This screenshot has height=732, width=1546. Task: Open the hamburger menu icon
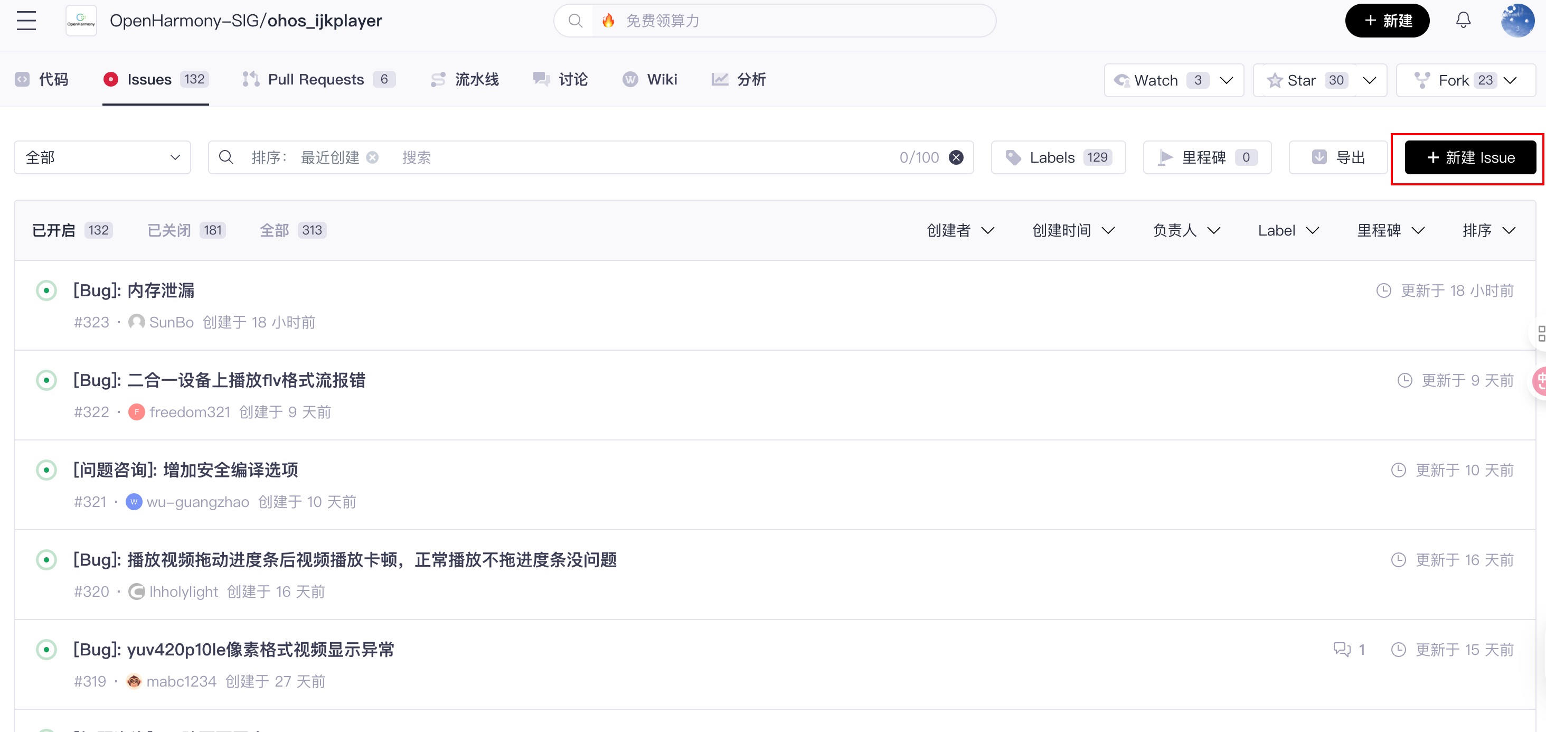(26, 21)
